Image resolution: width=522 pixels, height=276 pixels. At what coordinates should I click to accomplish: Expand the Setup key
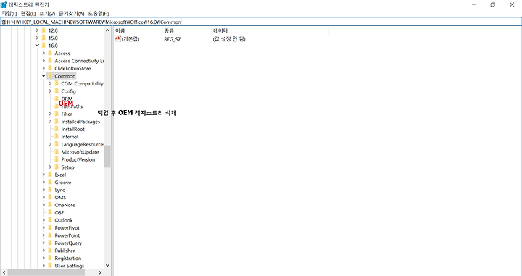[50, 167]
